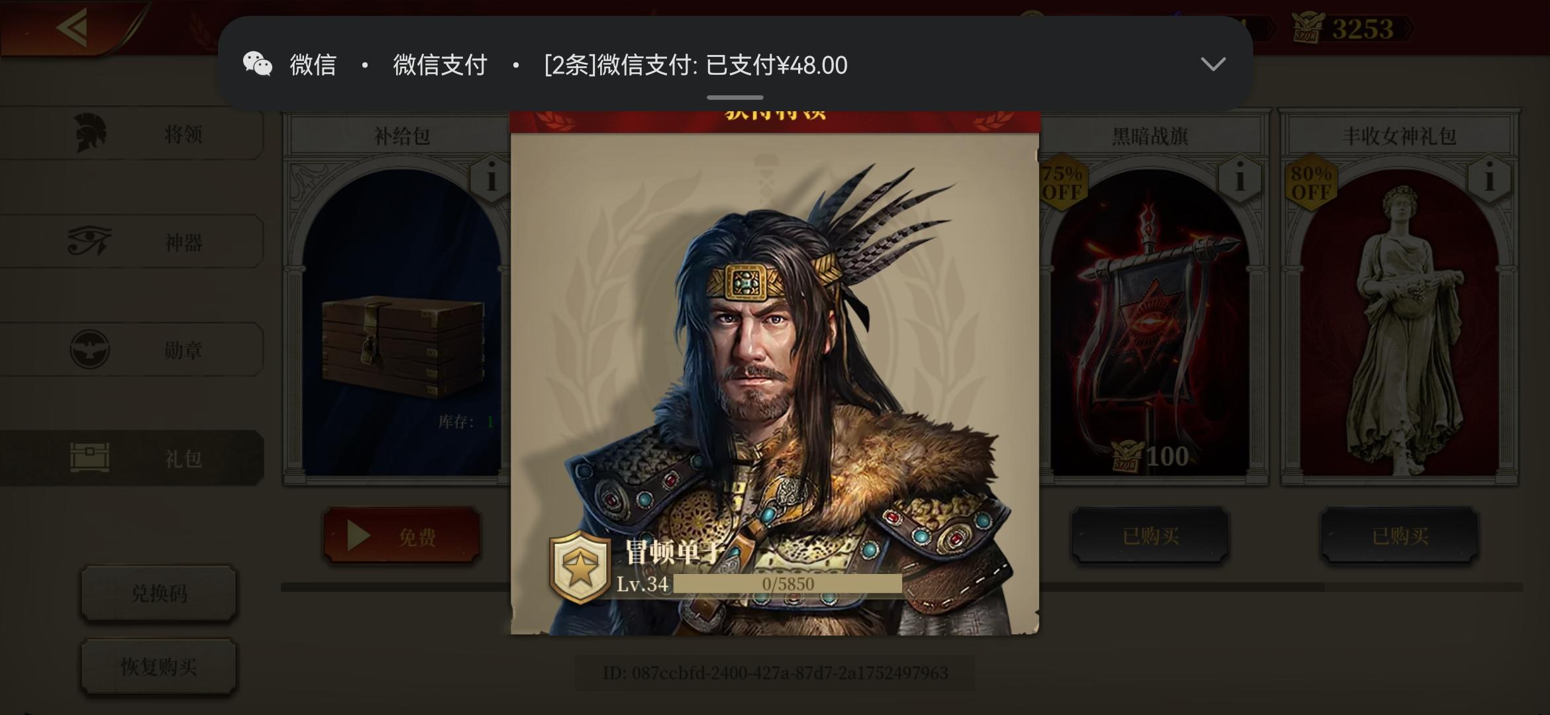Open WeChat icon in notification banner
The width and height of the screenshot is (1550, 715).
[x=258, y=64]
